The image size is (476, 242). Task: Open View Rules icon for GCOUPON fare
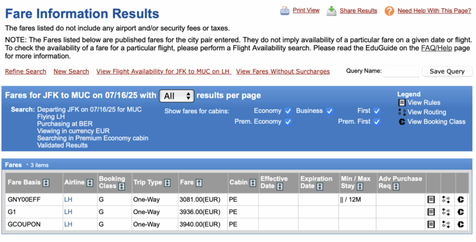pyautogui.click(x=431, y=224)
